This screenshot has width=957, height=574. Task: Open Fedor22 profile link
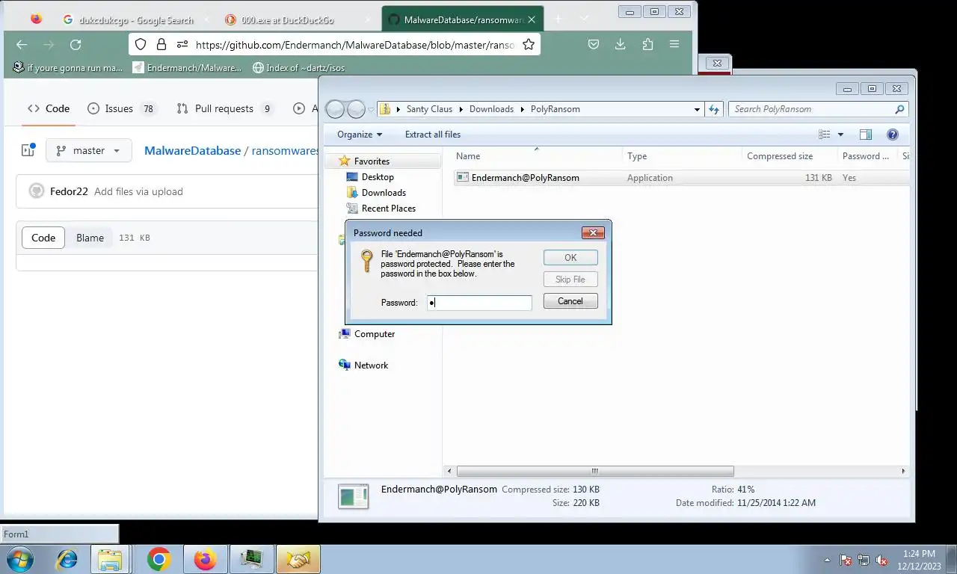pos(69,191)
